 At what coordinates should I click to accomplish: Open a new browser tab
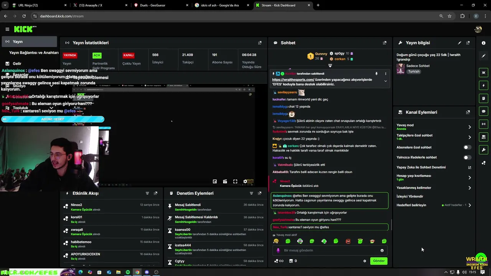coord(318,5)
